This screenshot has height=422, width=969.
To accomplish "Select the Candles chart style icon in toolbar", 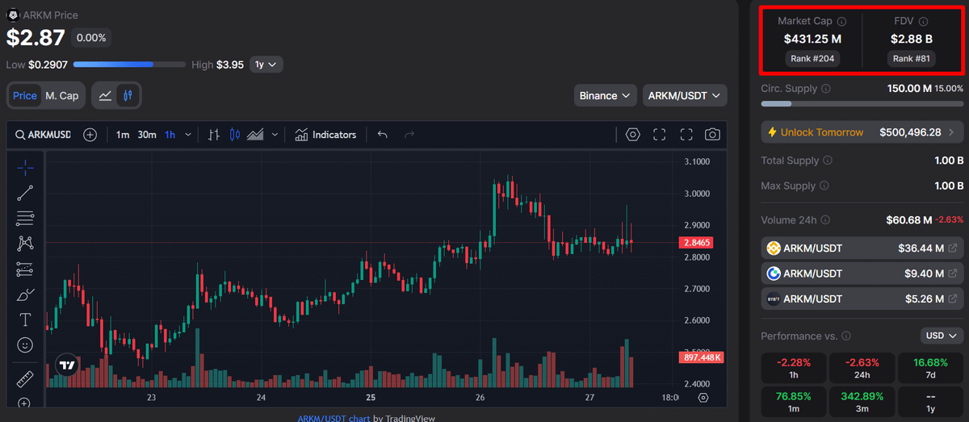I will (x=235, y=135).
